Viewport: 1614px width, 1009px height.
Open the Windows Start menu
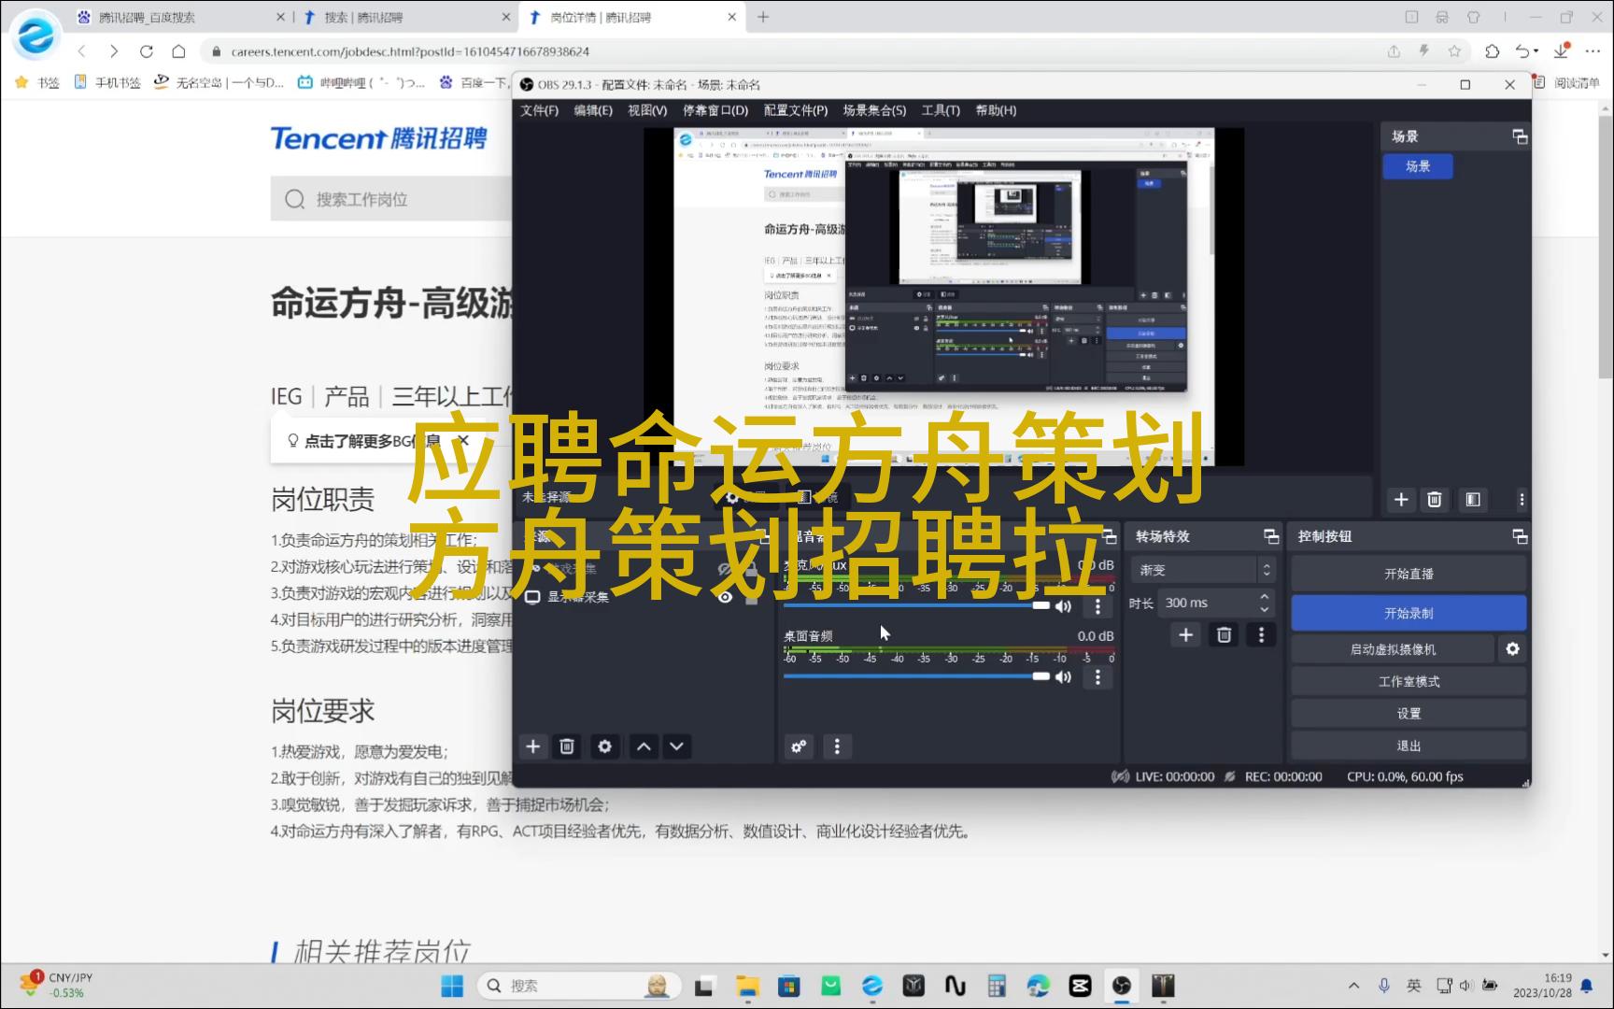452,986
